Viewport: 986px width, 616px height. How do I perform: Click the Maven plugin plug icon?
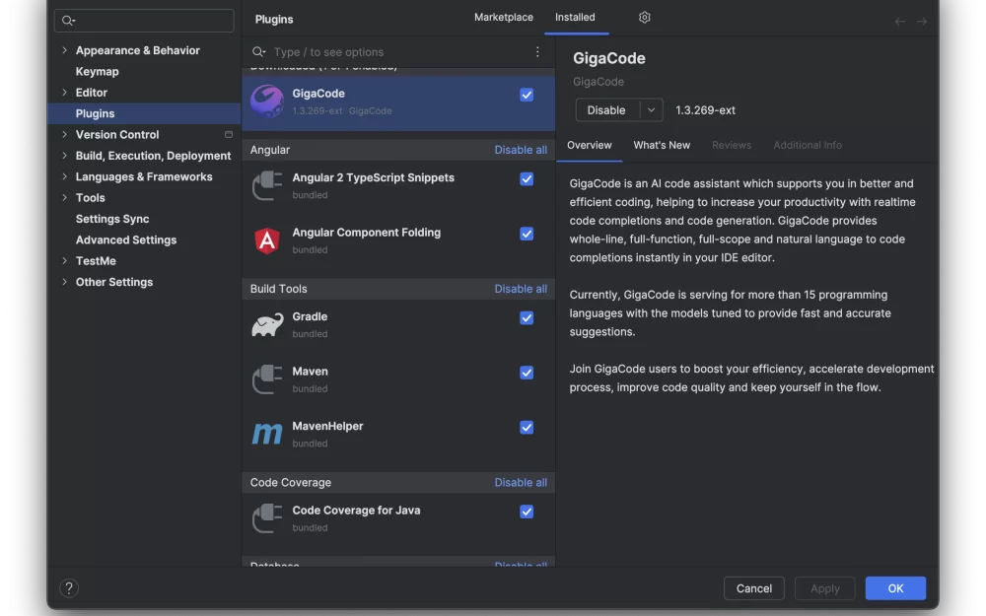click(x=266, y=379)
